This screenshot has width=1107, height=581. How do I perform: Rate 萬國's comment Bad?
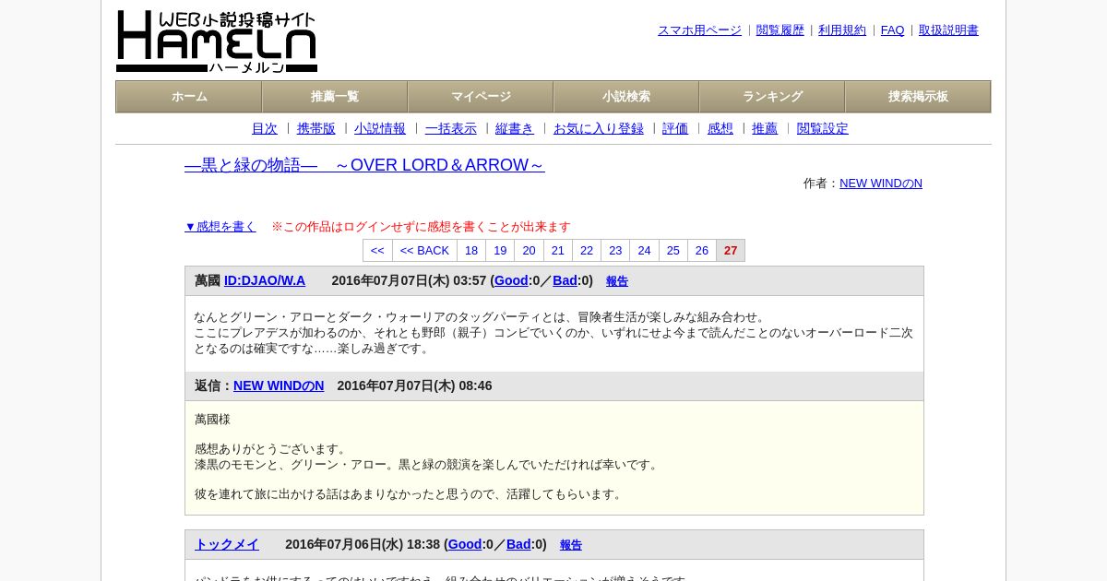click(565, 280)
